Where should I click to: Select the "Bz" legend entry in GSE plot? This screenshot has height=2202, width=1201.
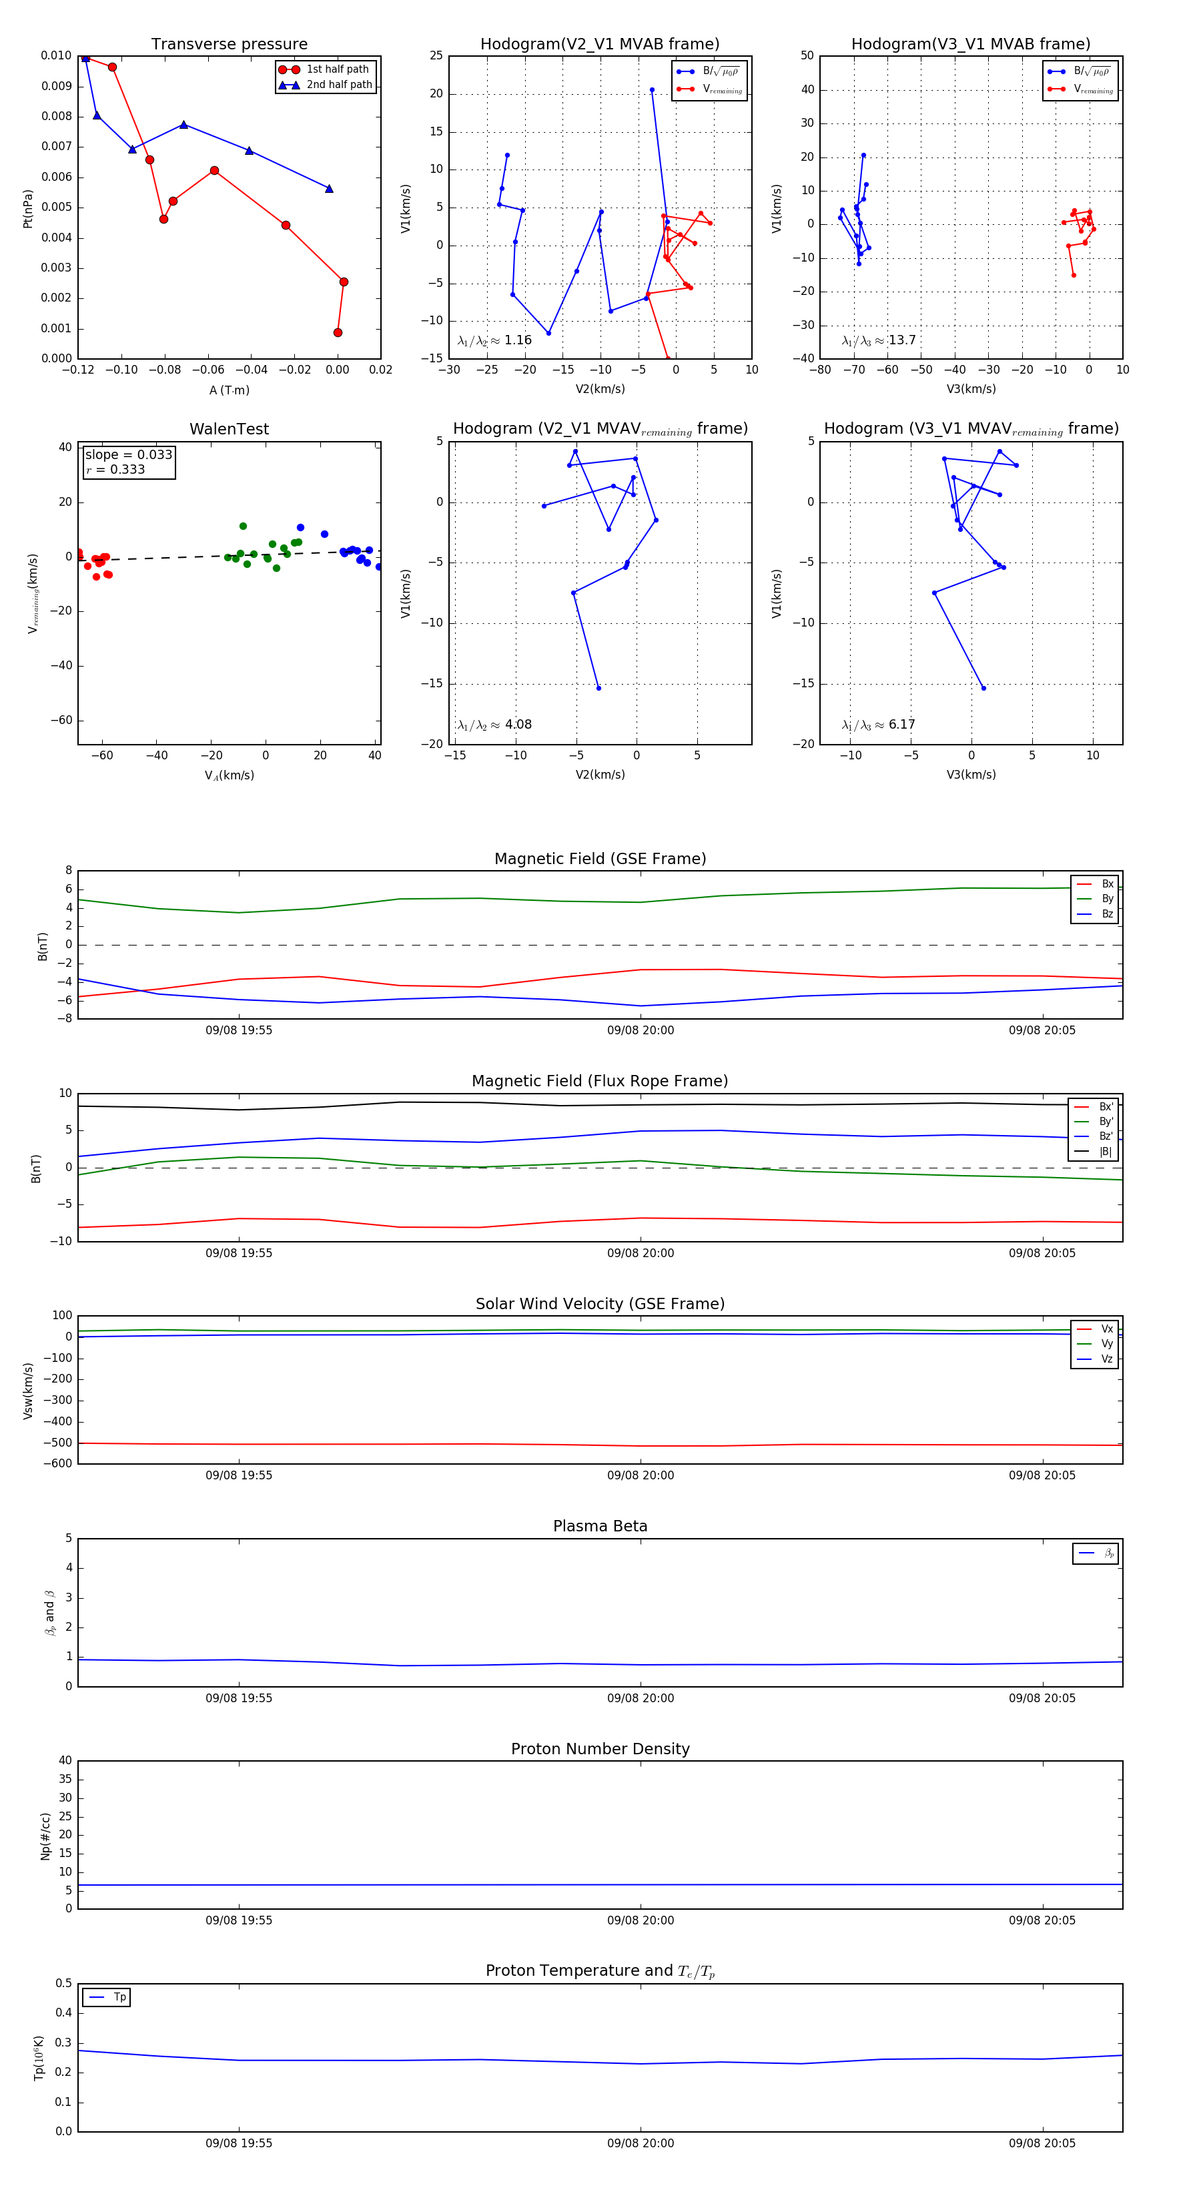pos(1095,913)
